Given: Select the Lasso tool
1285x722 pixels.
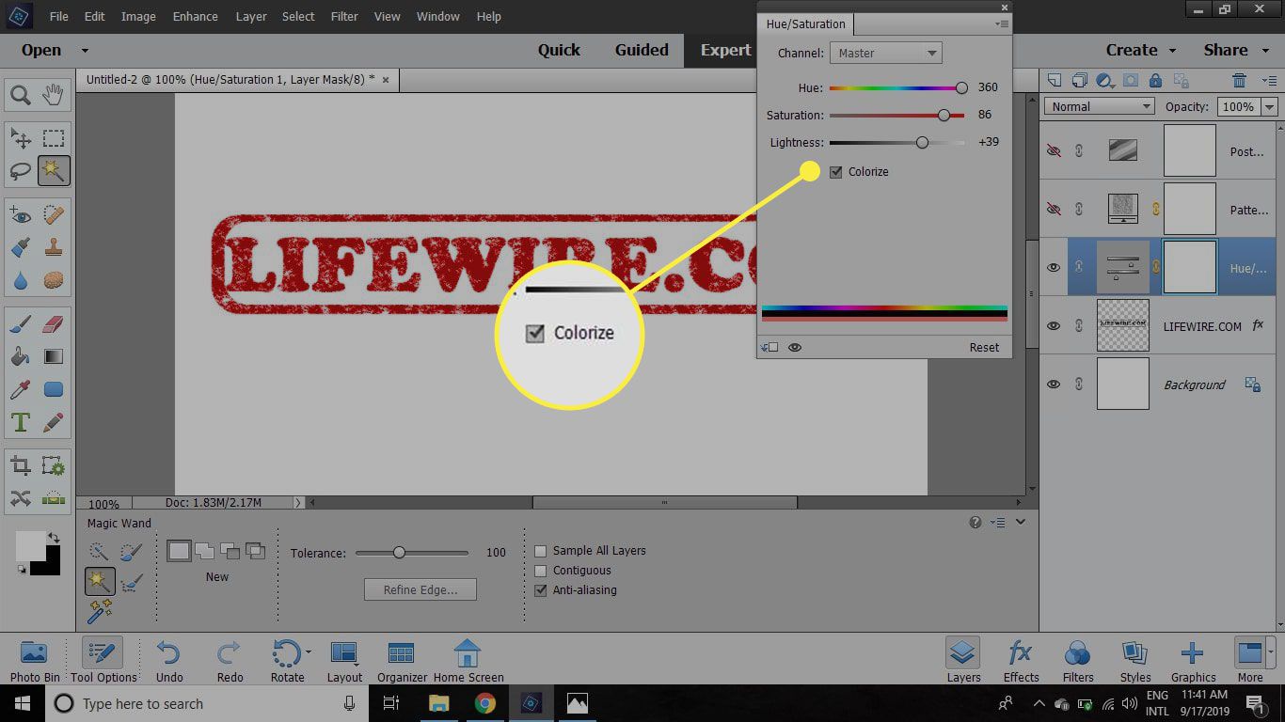Looking at the screenshot, I should [21, 171].
